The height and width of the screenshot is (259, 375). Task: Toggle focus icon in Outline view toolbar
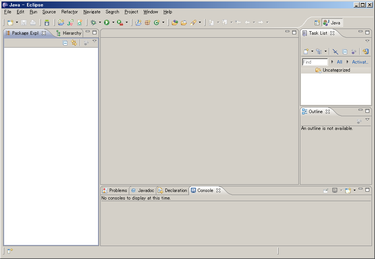coord(359,122)
